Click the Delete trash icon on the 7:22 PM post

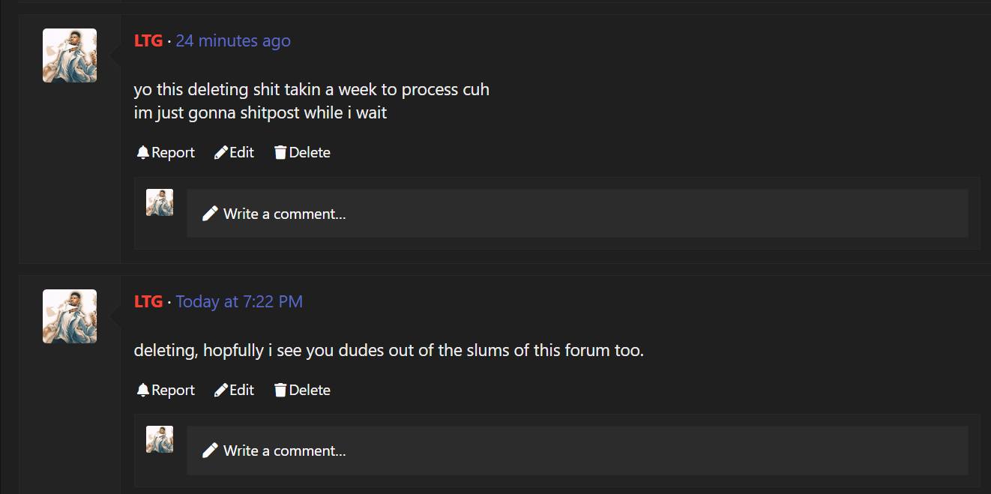click(x=280, y=390)
